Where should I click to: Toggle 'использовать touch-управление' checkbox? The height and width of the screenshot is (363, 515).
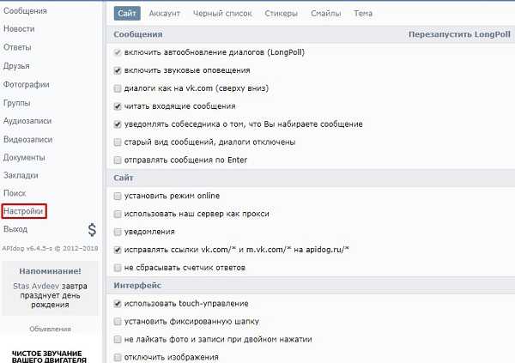click(118, 304)
